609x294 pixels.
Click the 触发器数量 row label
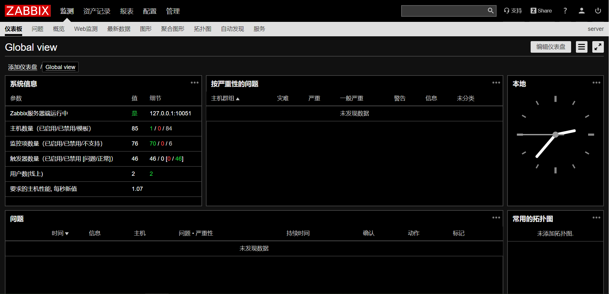click(61, 159)
